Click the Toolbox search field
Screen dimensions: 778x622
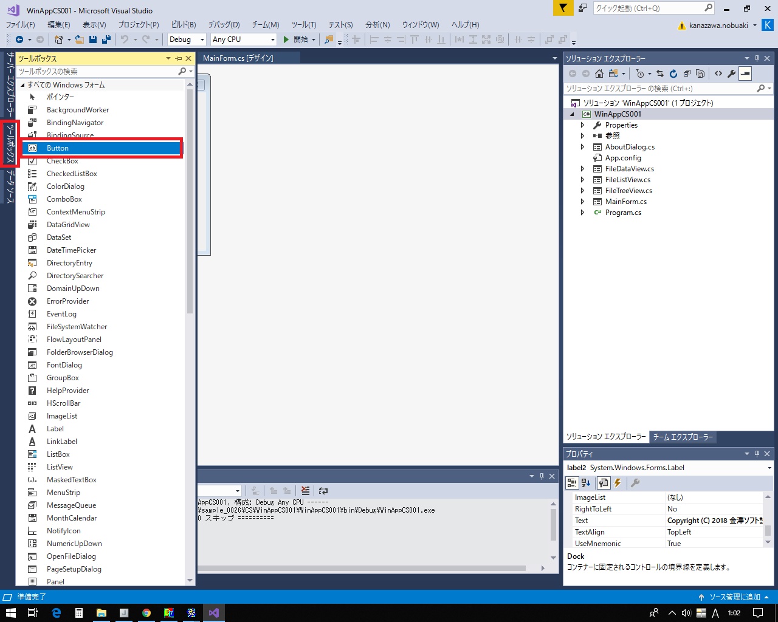click(97, 72)
